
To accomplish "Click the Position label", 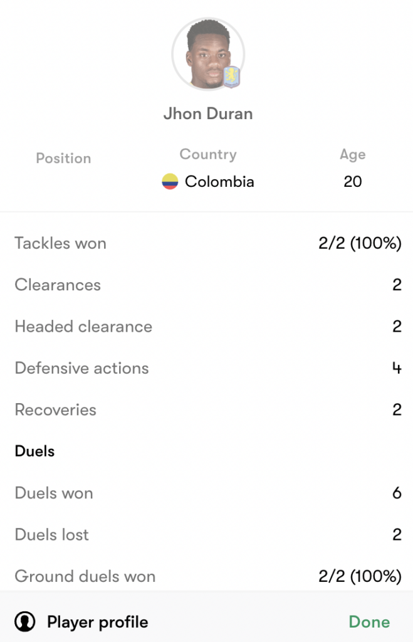I will coord(63,159).
